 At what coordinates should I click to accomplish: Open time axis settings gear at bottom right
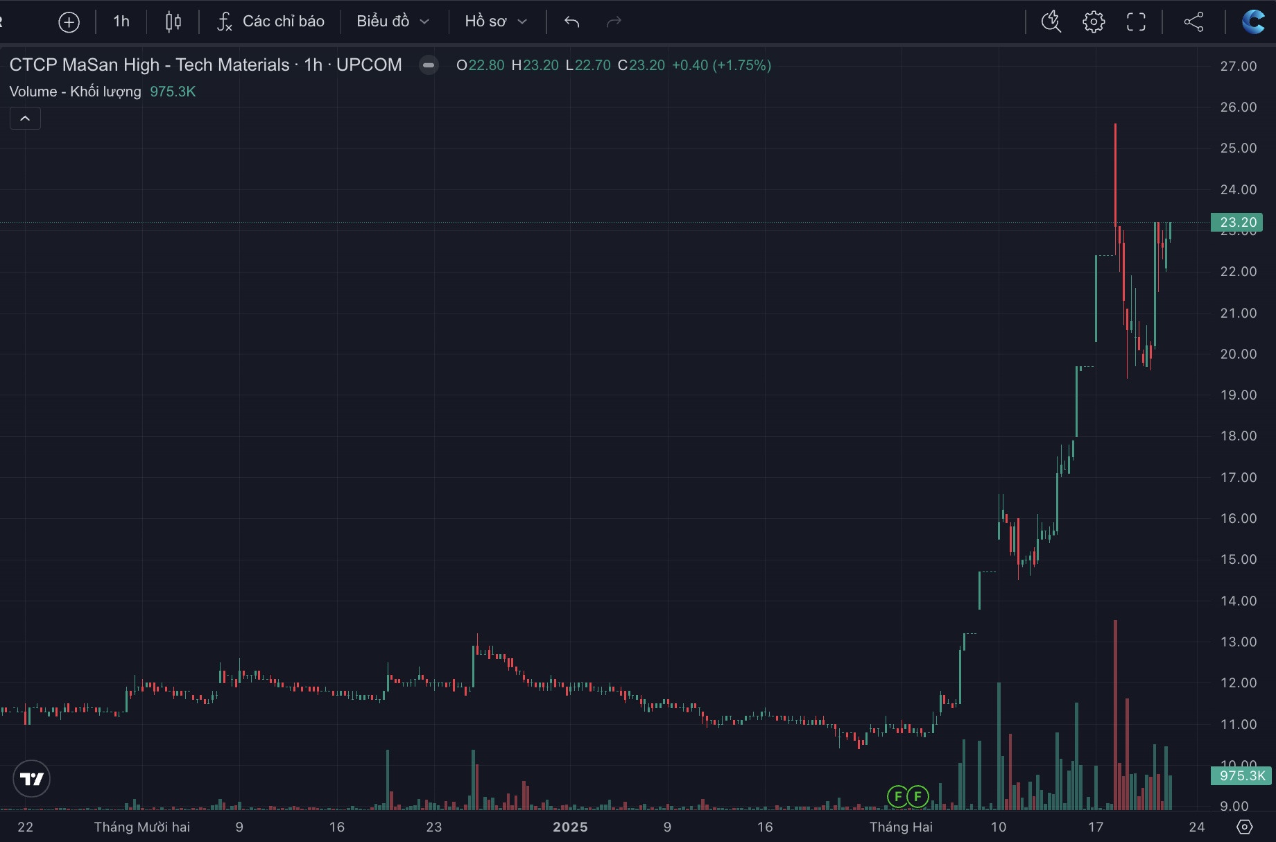pyautogui.click(x=1245, y=827)
